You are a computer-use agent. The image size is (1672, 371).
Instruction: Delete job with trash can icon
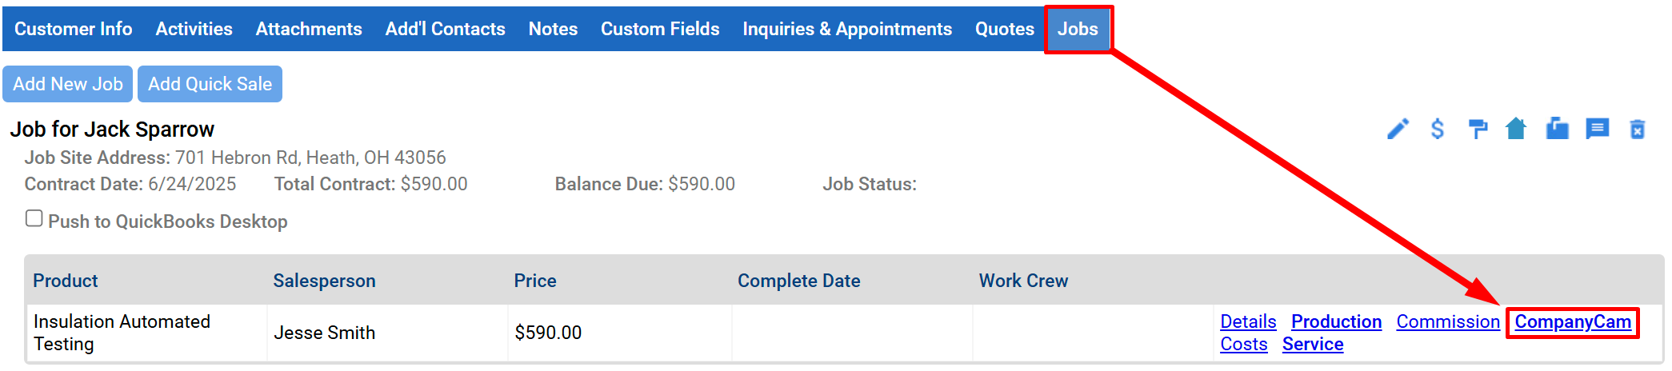[x=1638, y=129]
